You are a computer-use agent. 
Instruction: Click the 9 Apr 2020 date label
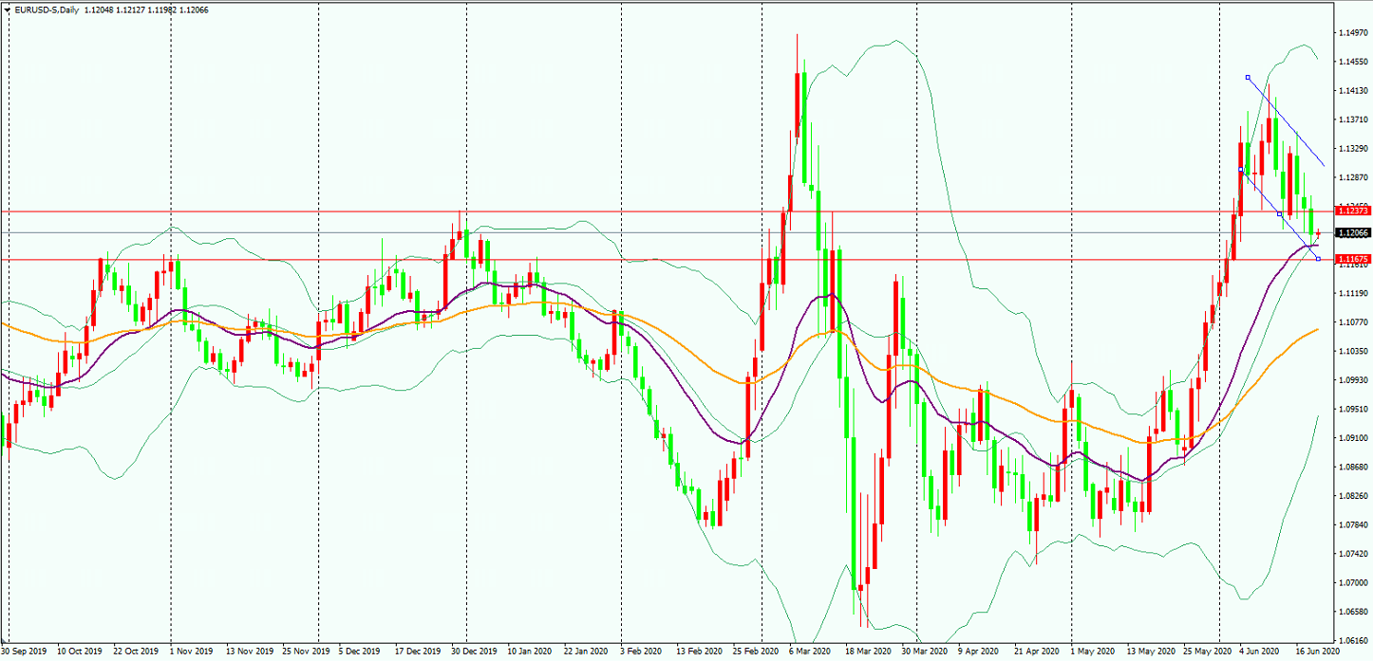coord(978,652)
